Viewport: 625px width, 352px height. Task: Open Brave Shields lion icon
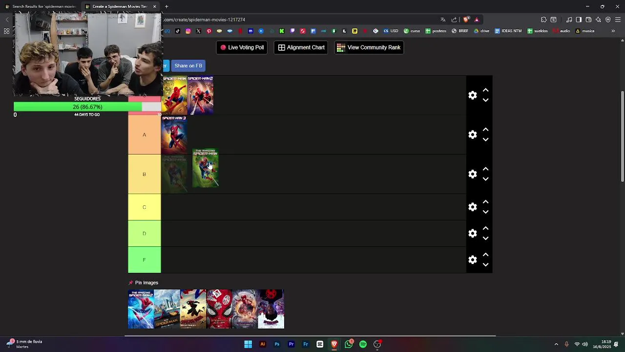(466, 20)
